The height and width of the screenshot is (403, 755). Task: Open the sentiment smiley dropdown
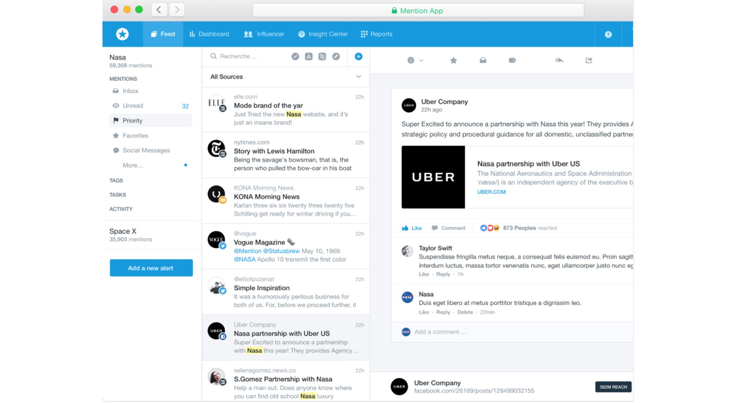(415, 60)
